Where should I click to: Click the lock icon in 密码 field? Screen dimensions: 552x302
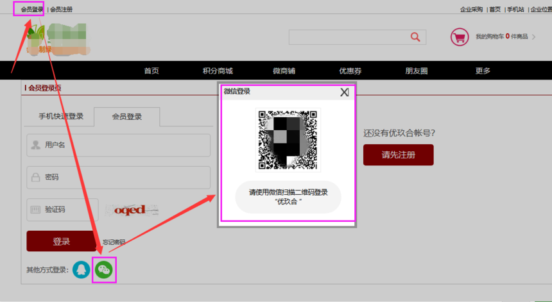point(35,177)
